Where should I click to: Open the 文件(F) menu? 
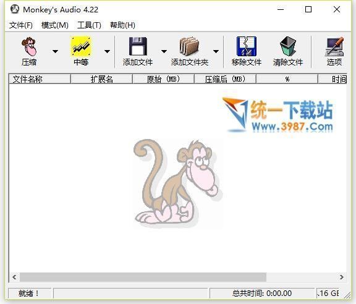(x=21, y=25)
